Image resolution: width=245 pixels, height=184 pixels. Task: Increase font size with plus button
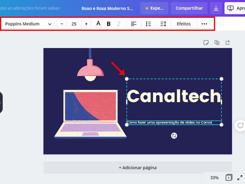pos(86,24)
